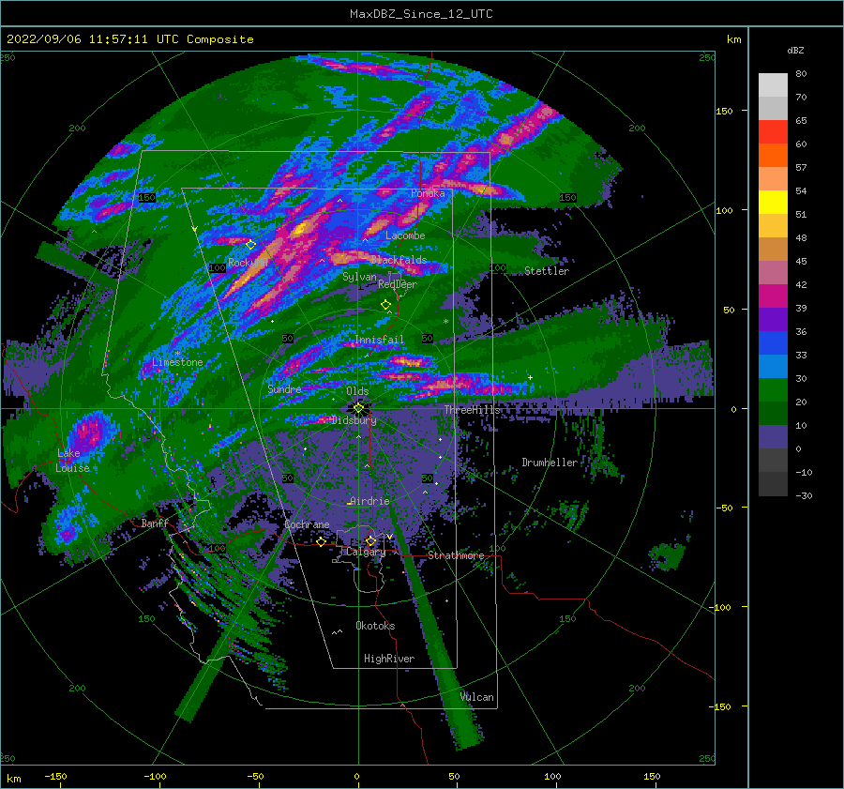844x789 pixels.
Task: Pick the royal blue 33-36 dBZ legend swatch
Action: (x=773, y=343)
